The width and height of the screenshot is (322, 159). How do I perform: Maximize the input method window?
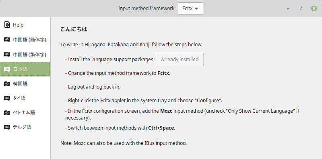click(x=301, y=8)
